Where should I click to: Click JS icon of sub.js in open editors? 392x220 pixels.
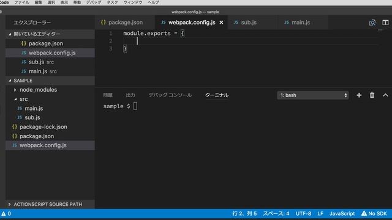pyautogui.click(x=23, y=62)
